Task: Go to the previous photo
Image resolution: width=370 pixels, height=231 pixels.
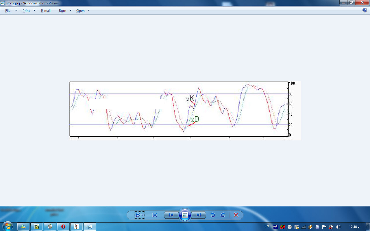Action: pos(171,215)
